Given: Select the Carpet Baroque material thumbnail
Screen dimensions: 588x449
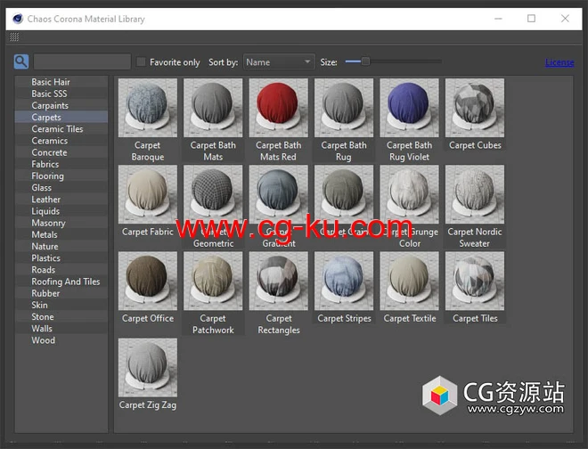Looking at the screenshot, I should tap(148, 108).
